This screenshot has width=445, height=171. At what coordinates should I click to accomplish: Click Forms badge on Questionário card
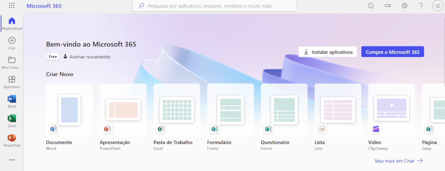point(268,129)
